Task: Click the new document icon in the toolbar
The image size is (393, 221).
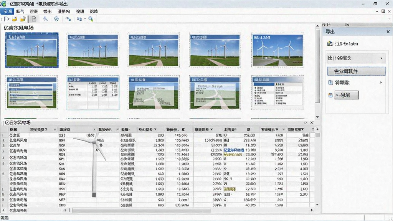Action: coord(7,19)
